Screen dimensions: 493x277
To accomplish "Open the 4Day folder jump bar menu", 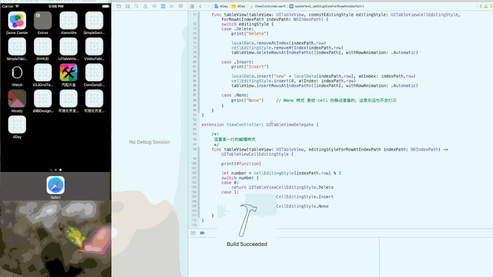I will click(x=239, y=6).
